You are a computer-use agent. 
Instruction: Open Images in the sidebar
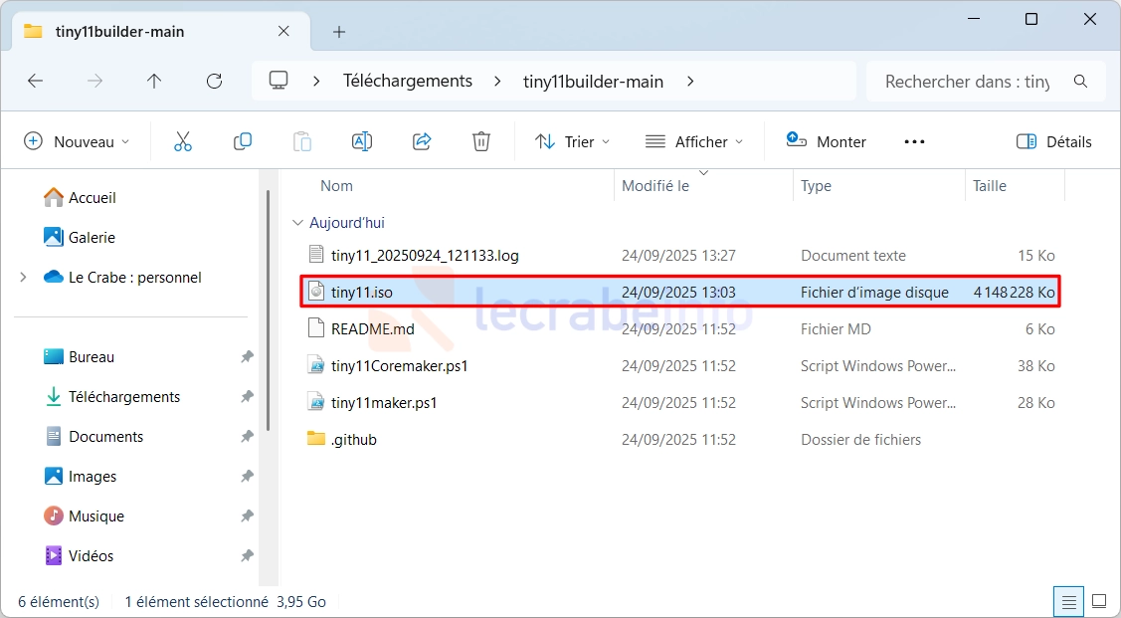click(x=80, y=476)
